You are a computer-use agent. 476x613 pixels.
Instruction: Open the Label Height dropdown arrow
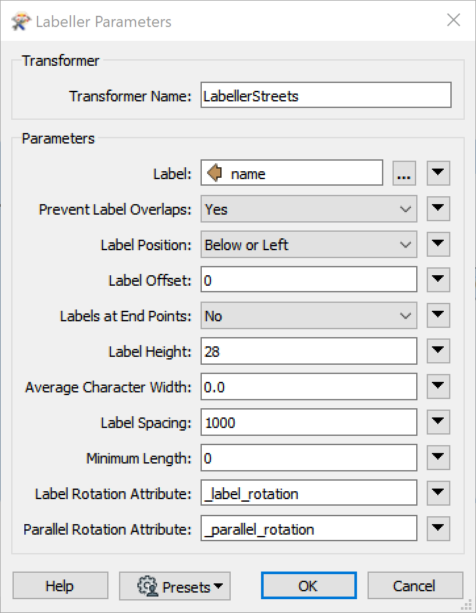[x=438, y=351]
